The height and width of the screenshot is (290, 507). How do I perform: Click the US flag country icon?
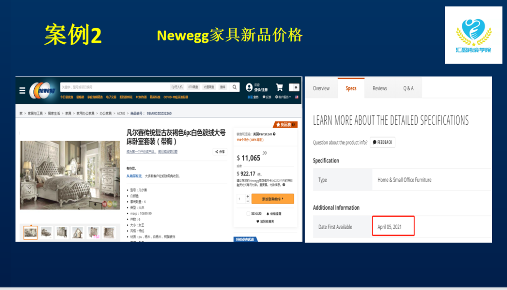tap(297, 97)
